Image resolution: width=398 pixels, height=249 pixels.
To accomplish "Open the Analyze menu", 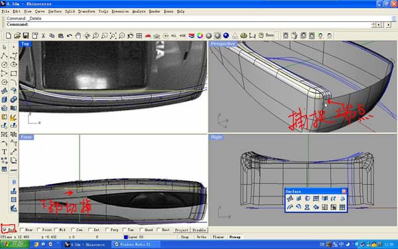I will [x=139, y=11].
